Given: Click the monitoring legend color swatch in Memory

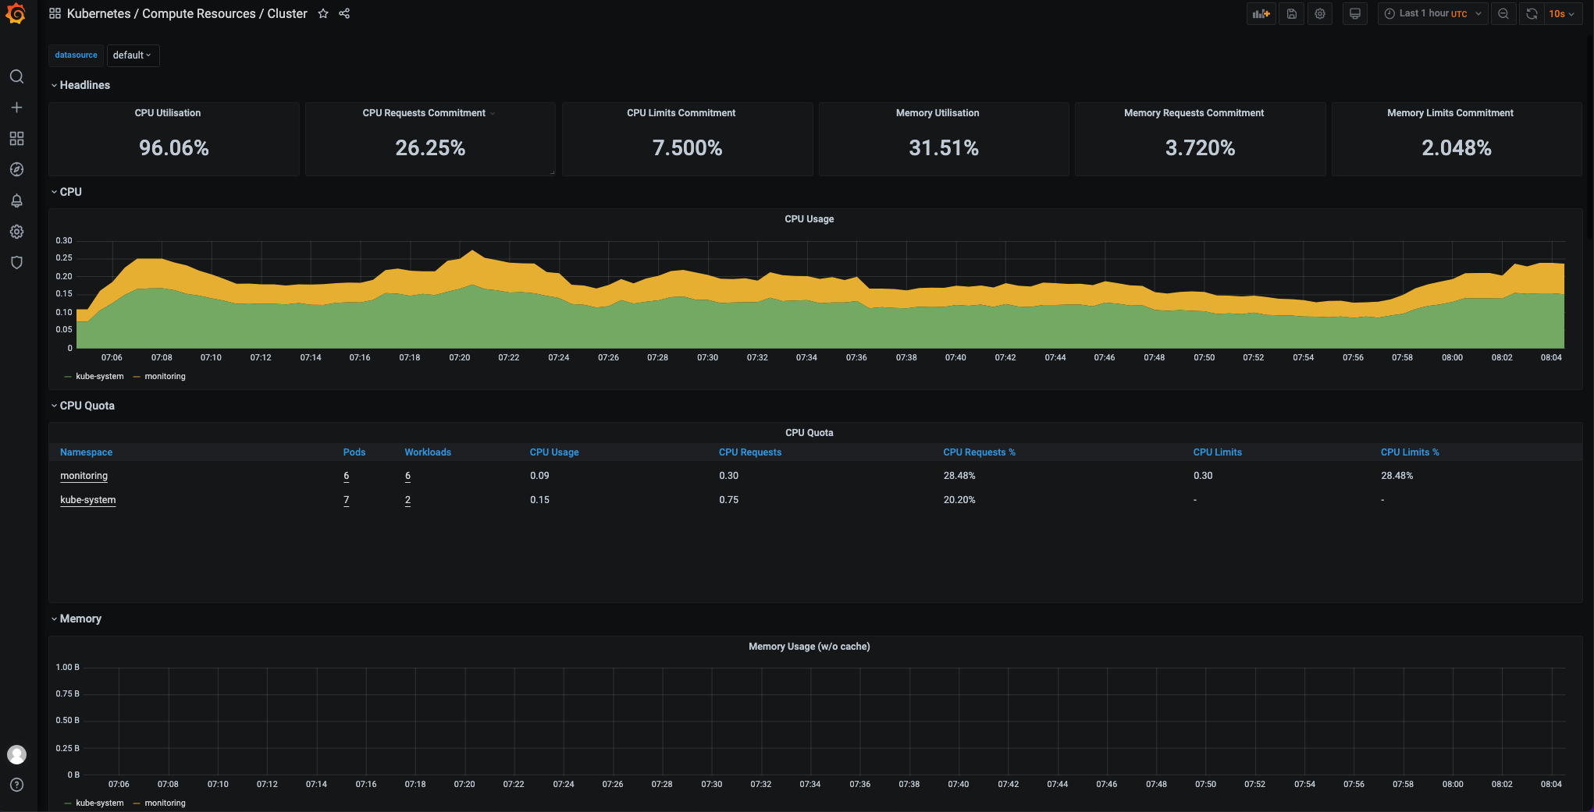Looking at the screenshot, I should coord(137,803).
